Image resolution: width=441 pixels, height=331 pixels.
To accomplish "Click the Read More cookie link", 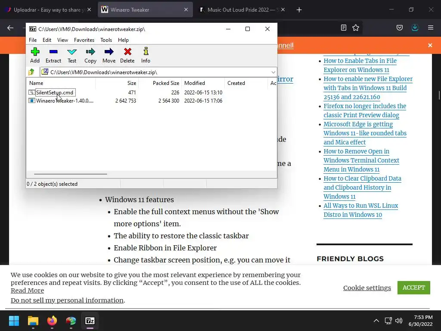I will coord(27,290).
